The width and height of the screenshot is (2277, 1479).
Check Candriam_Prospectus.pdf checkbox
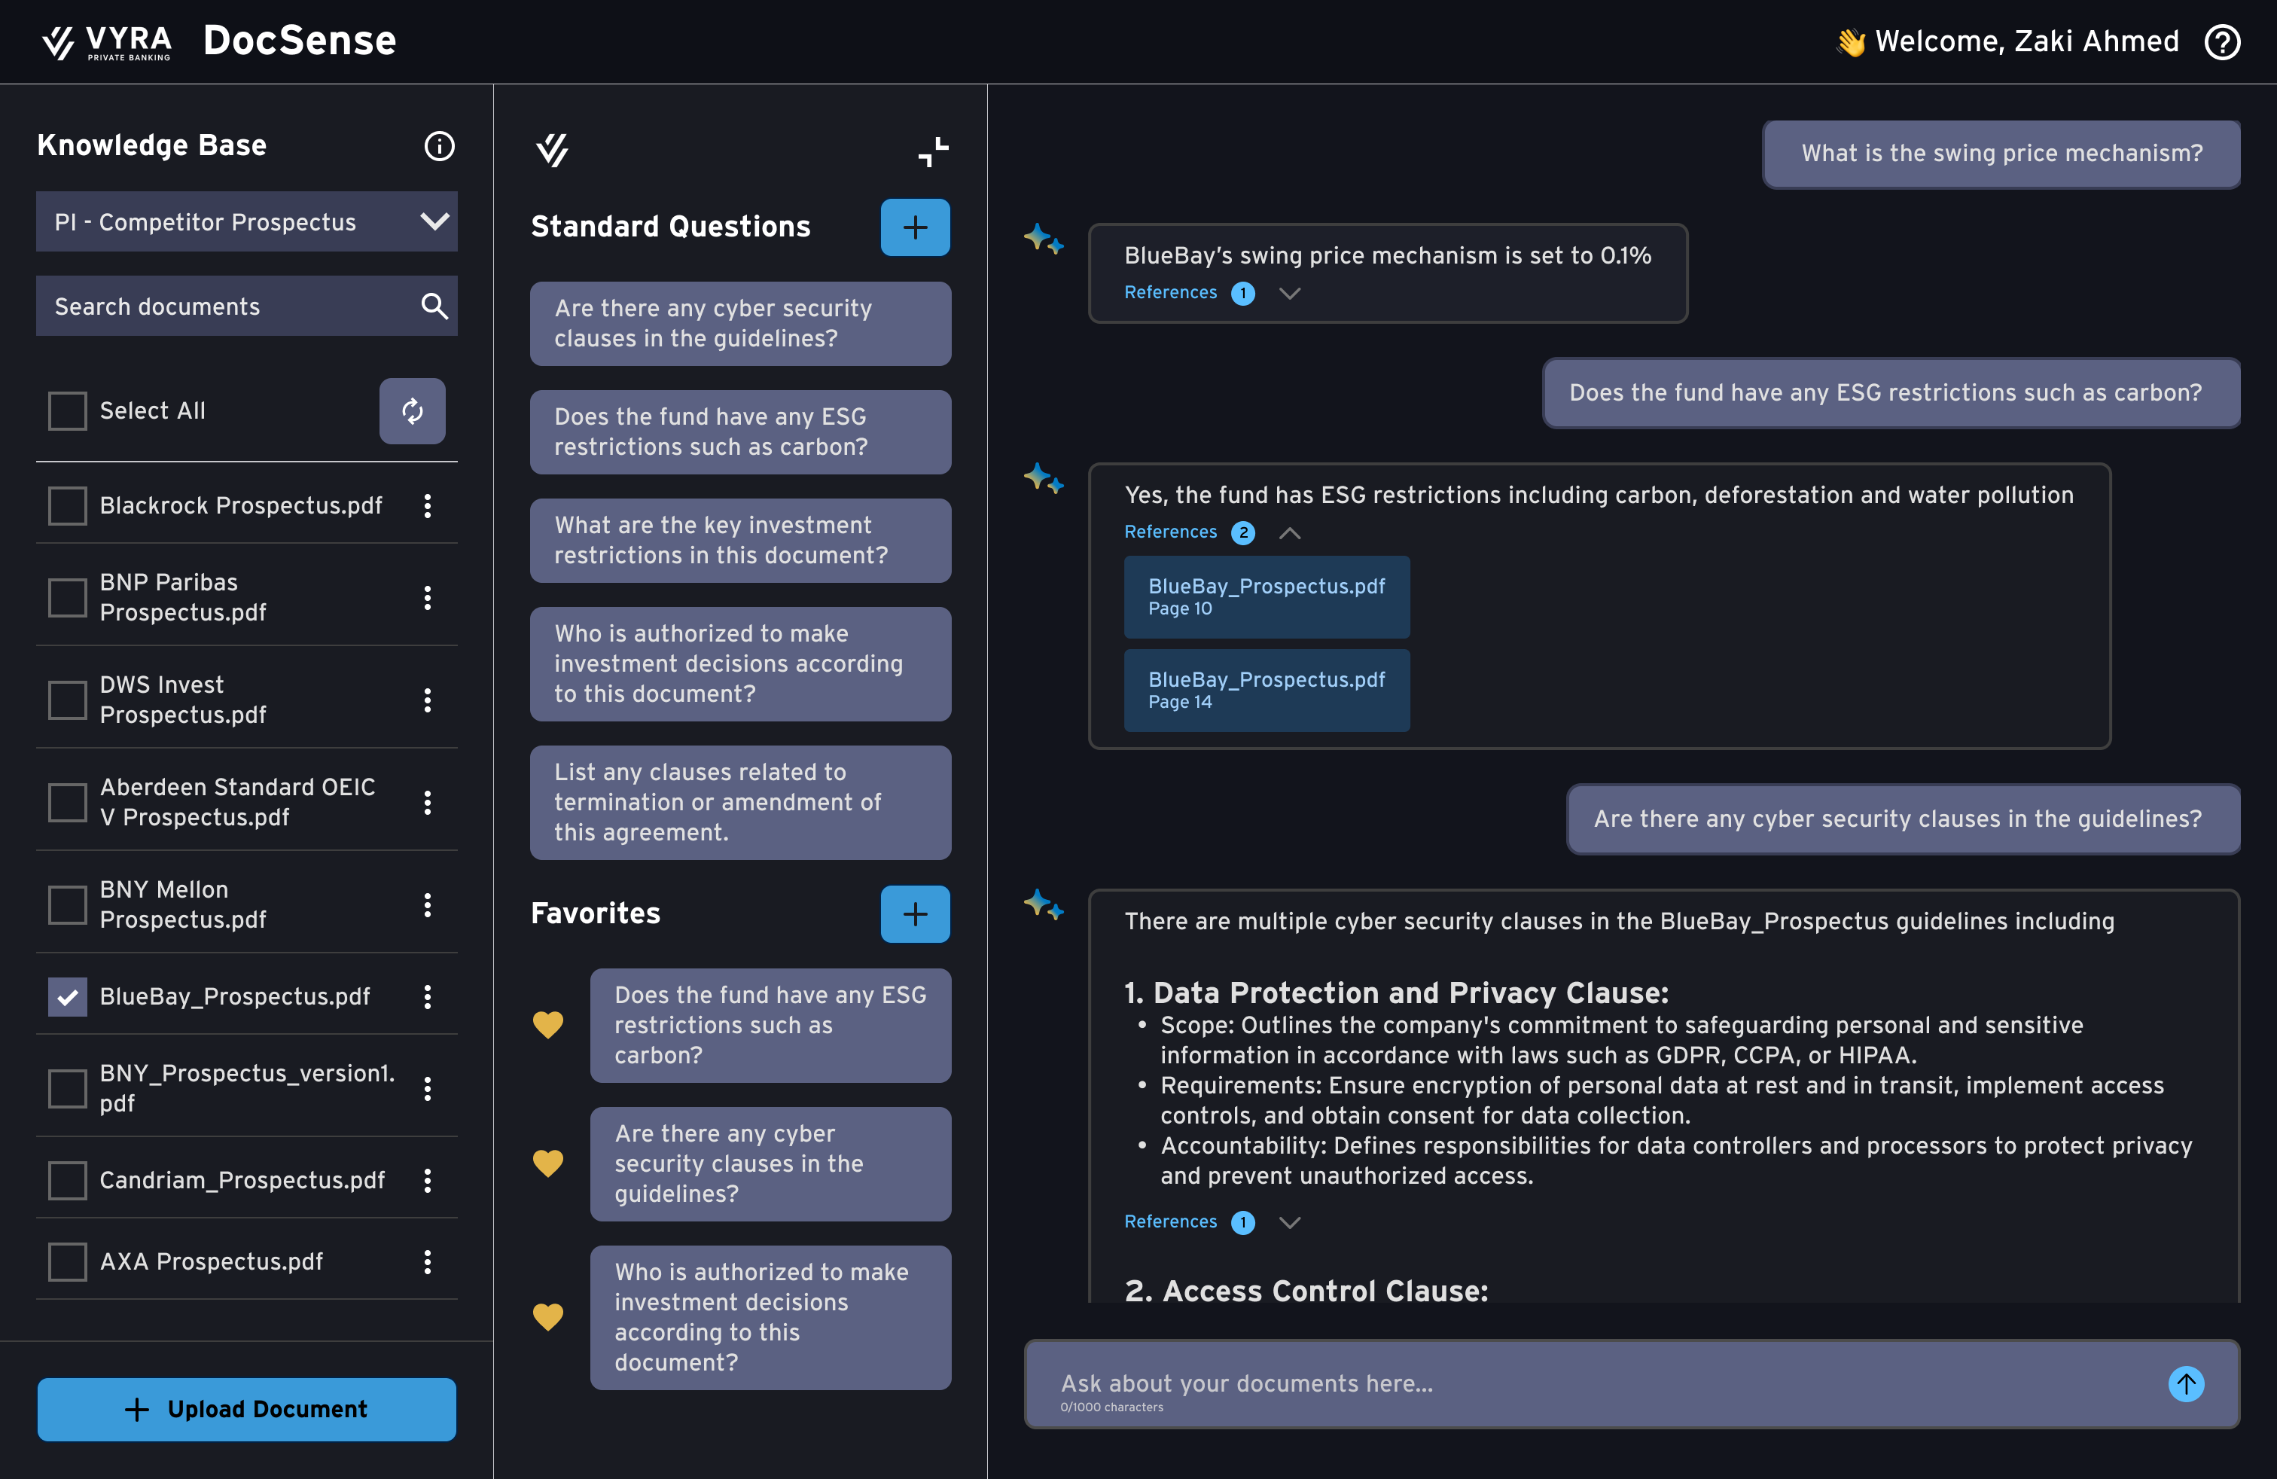tap(67, 1181)
